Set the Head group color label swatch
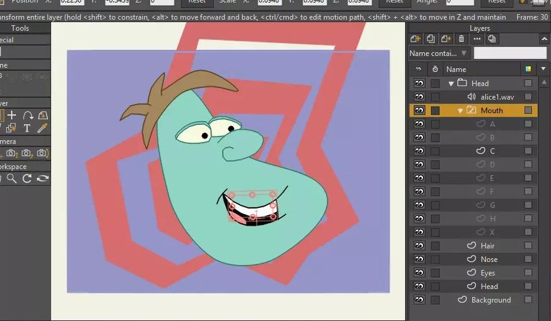The height and width of the screenshot is (321, 551). (x=528, y=83)
